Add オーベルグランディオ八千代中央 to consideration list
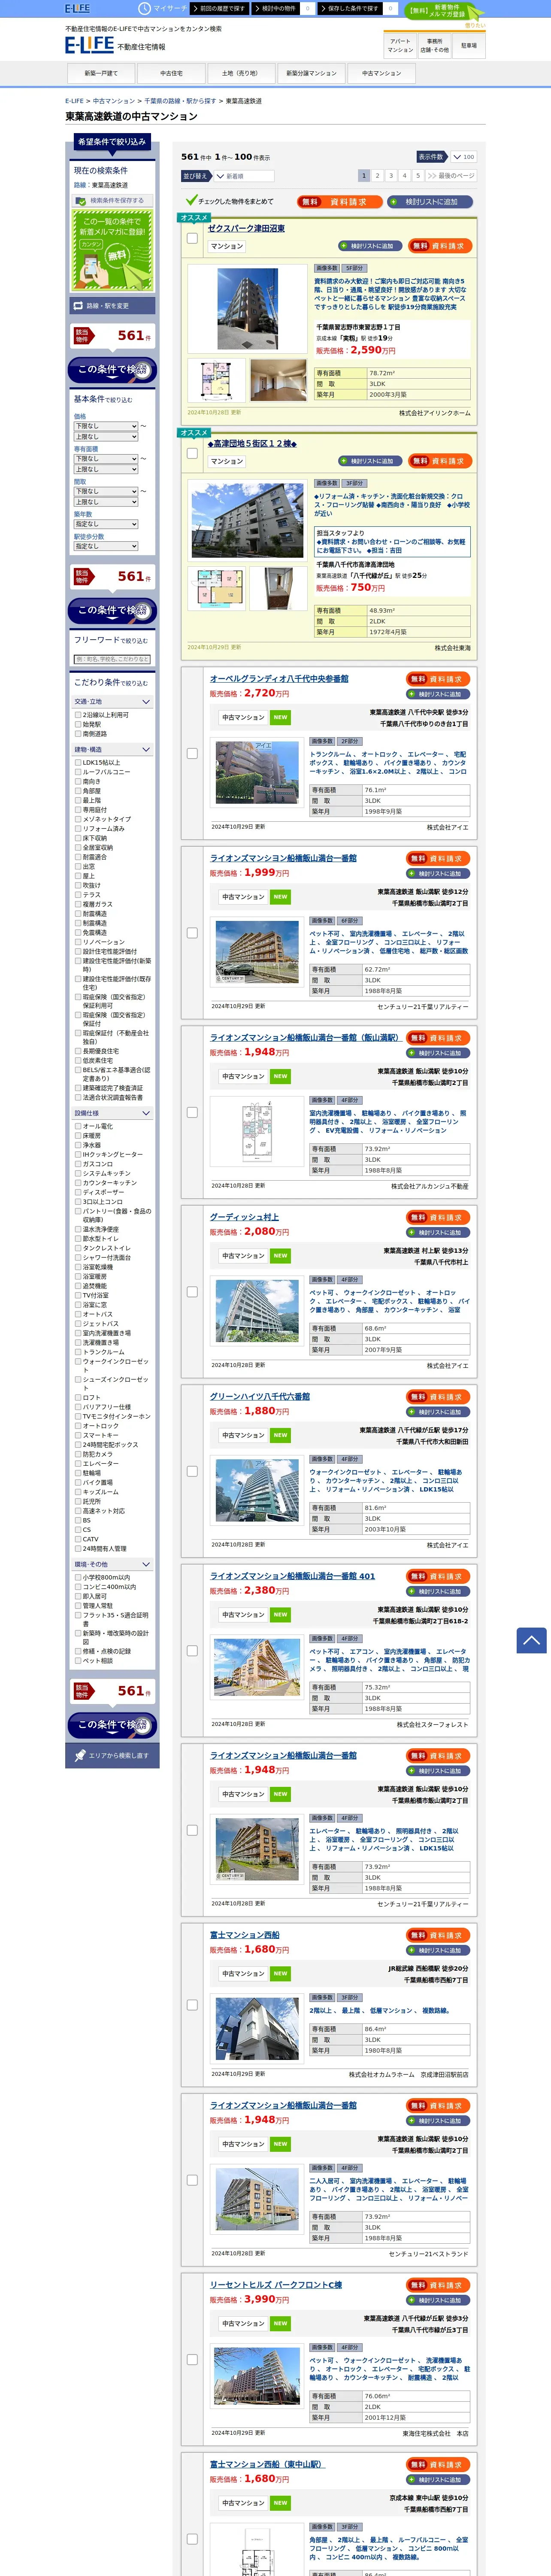Screen dimensions: 551x2576 tap(438, 694)
